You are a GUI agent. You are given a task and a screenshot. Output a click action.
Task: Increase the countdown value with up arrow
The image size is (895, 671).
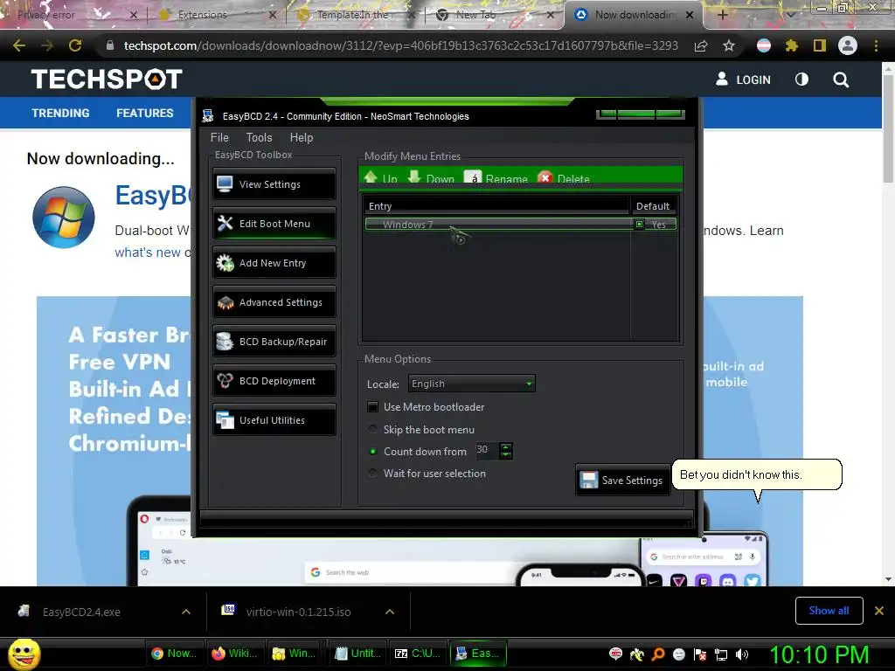506,446
